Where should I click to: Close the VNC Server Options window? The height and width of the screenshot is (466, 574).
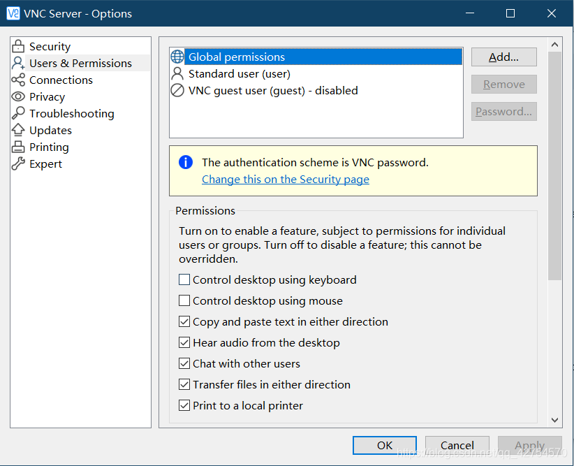[552, 13]
